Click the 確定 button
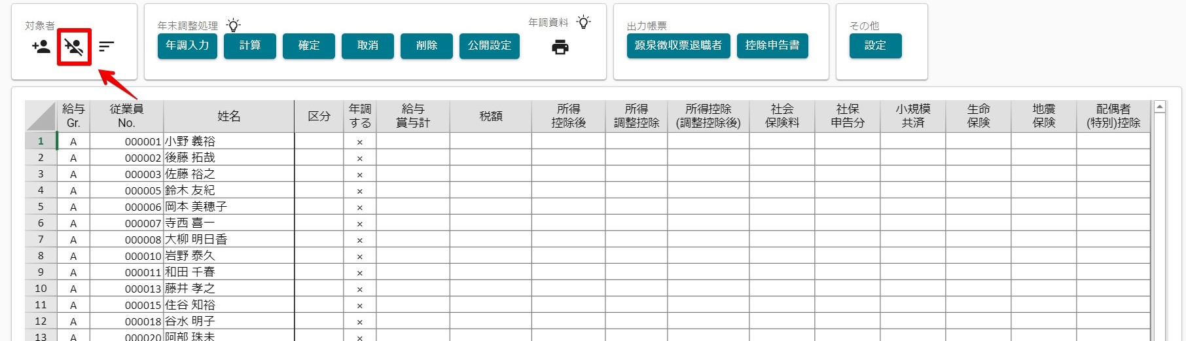 [x=309, y=46]
